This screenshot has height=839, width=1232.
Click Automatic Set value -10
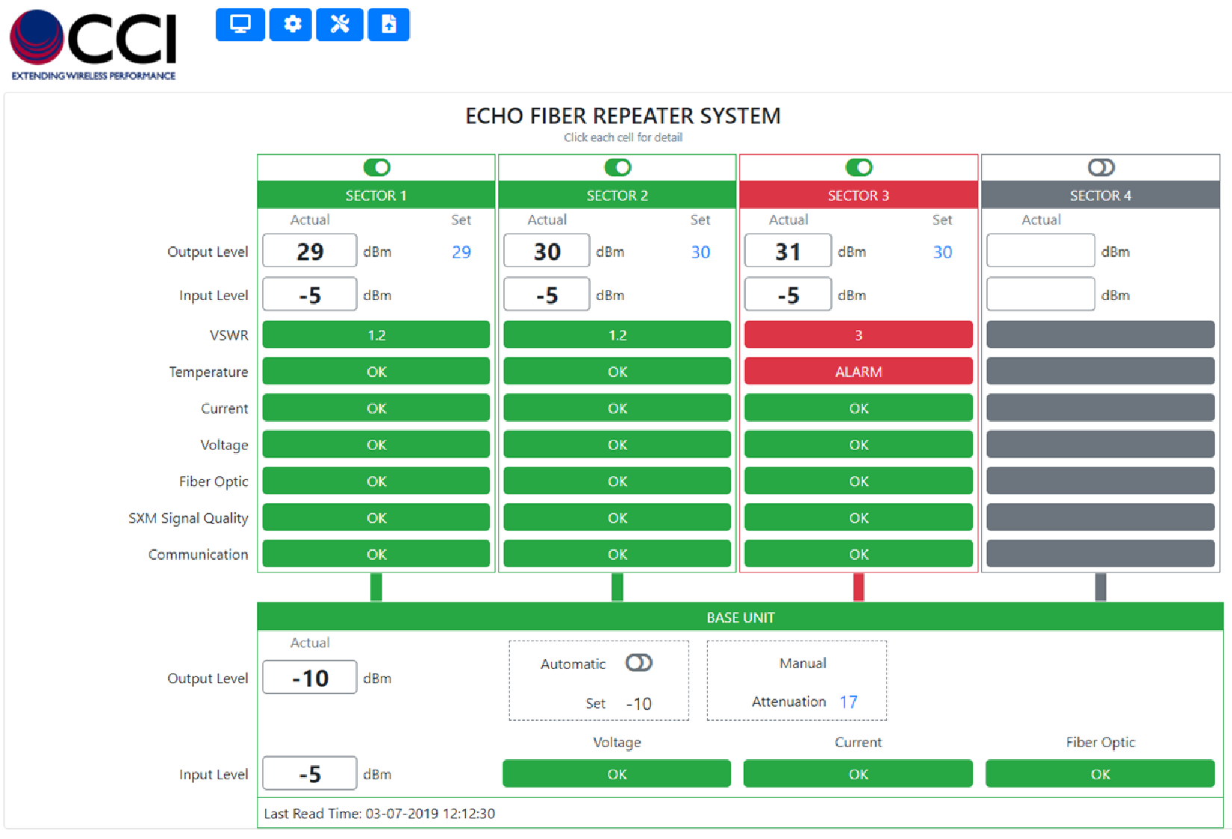(638, 704)
